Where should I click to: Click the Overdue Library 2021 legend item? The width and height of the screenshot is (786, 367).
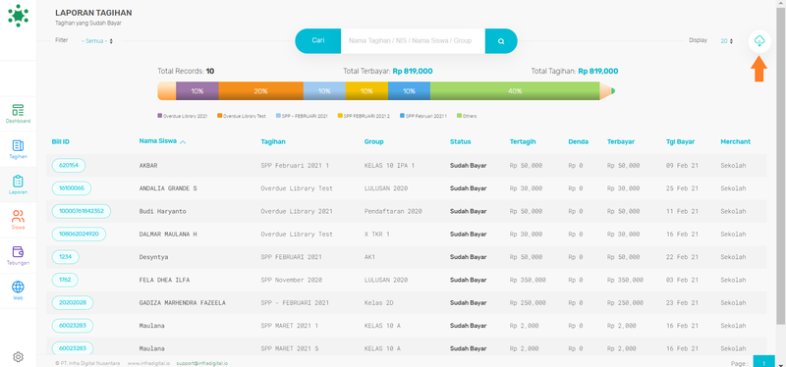tap(183, 116)
